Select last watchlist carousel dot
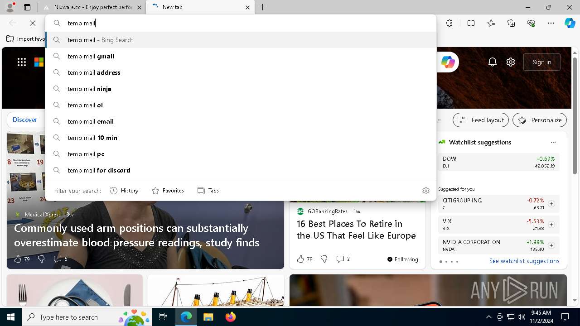 tap(457, 262)
